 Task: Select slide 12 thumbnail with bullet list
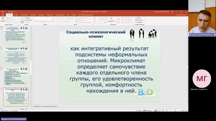(x=16, y=76)
